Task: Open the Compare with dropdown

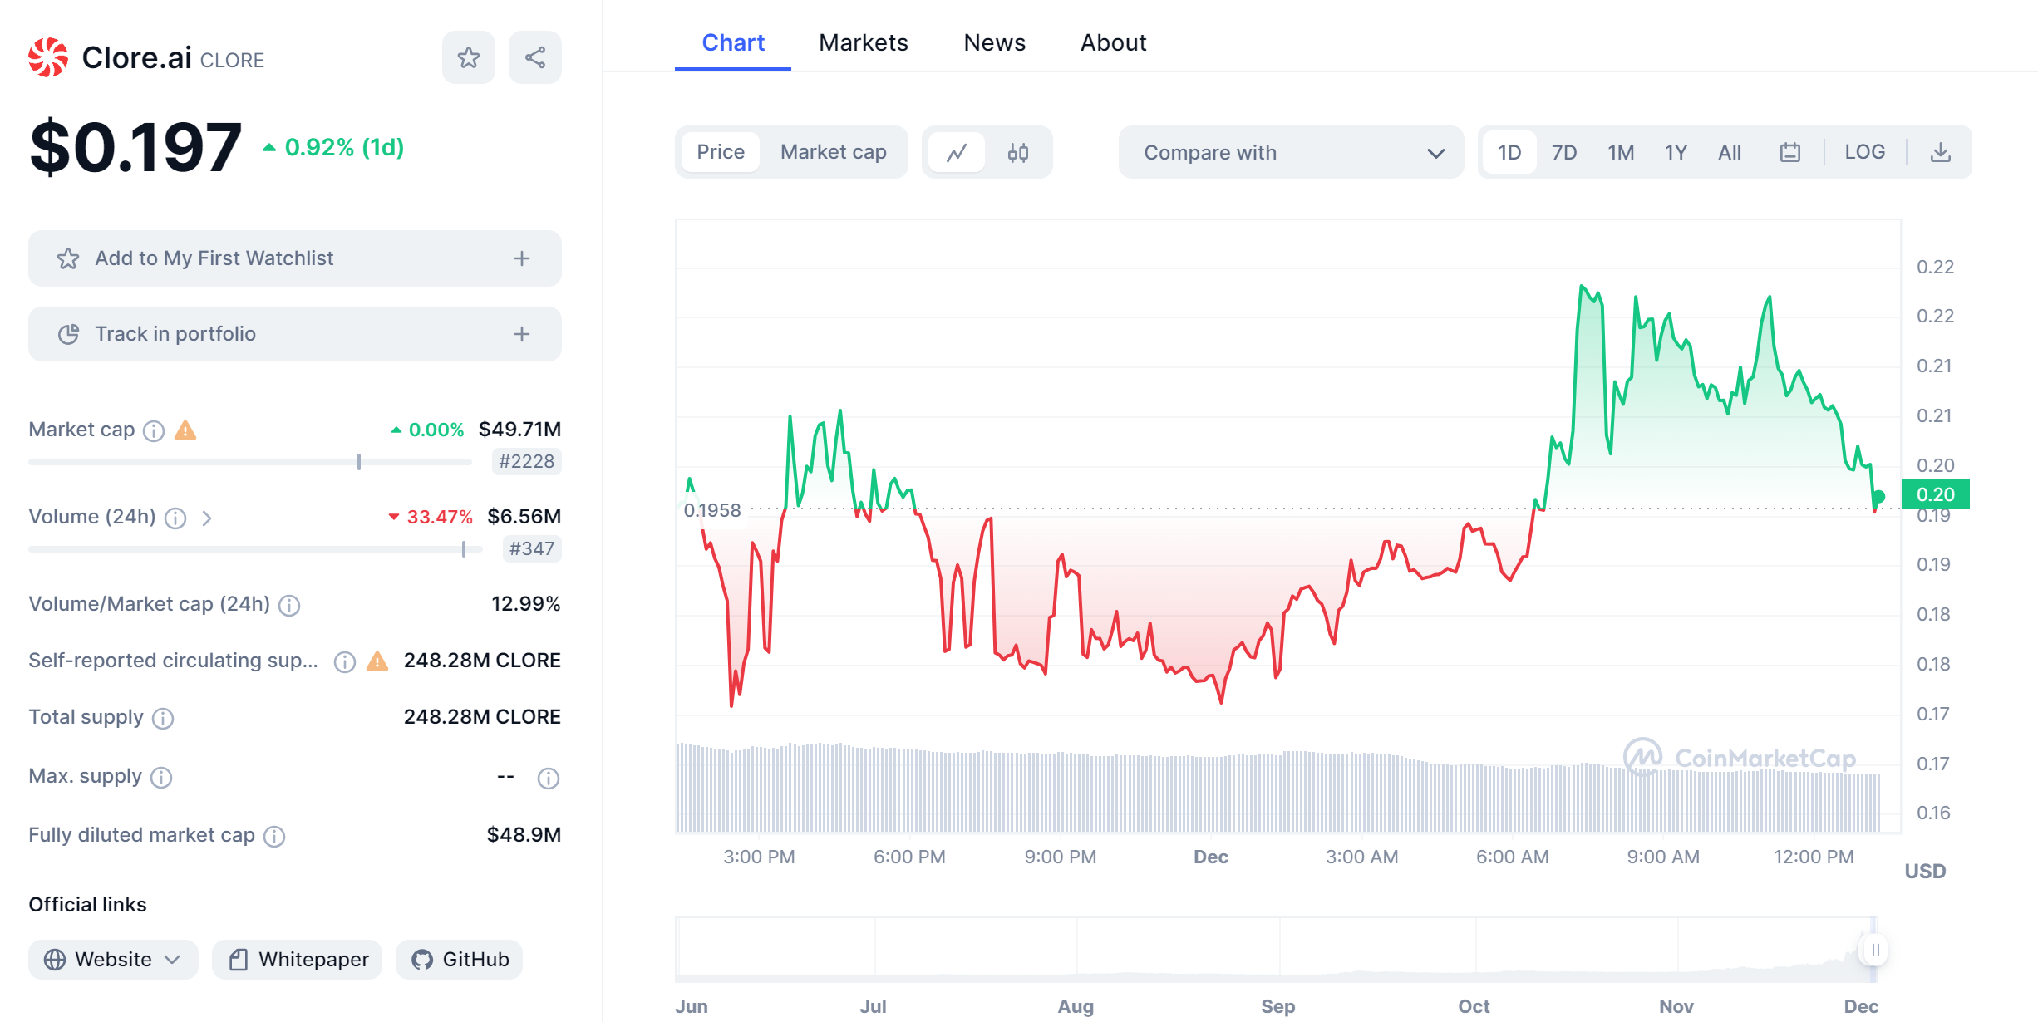Action: click(x=1291, y=152)
